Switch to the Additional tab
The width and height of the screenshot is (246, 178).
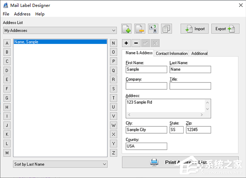[x=199, y=53]
